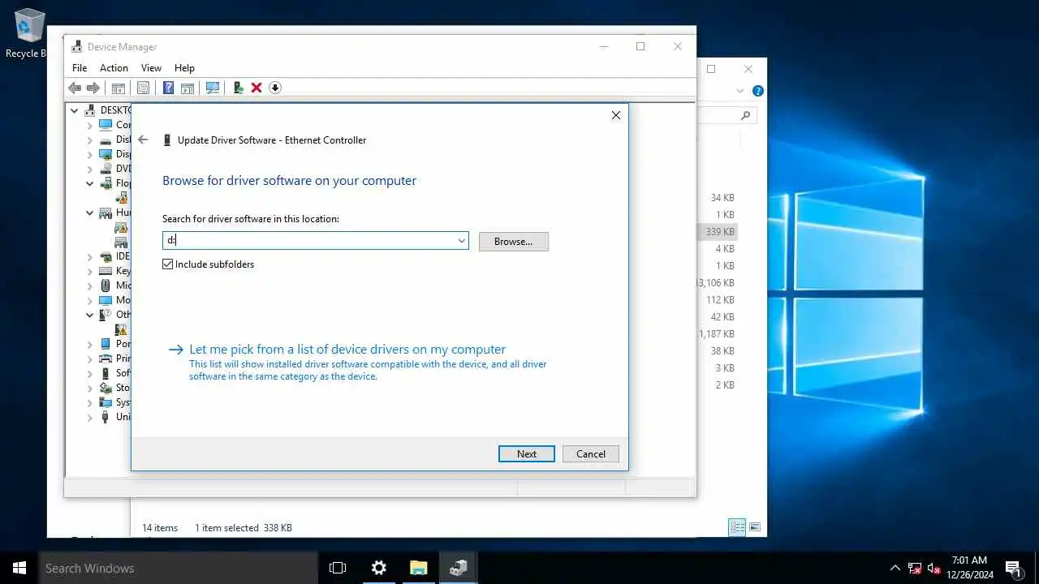This screenshot has width=1039, height=584.
Task: Go back using the wizard's back arrow
Action: (143, 140)
